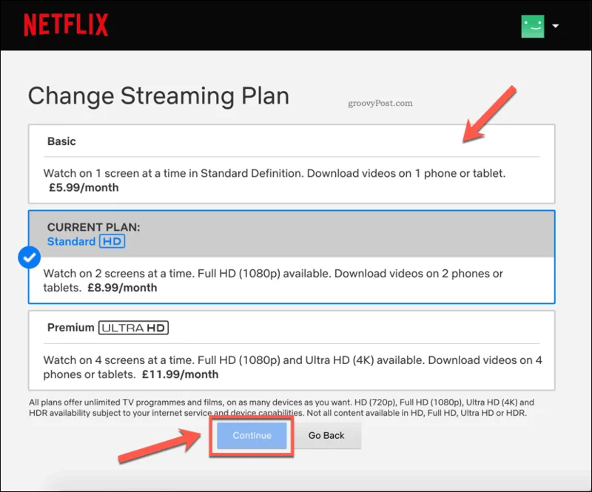Image resolution: width=592 pixels, height=492 pixels.
Task: Click the 'Premium' plan title text
Action: pyautogui.click(x=70, y=327)
